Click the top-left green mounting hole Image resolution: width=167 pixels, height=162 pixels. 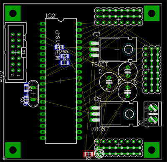(x=13, y=13)
